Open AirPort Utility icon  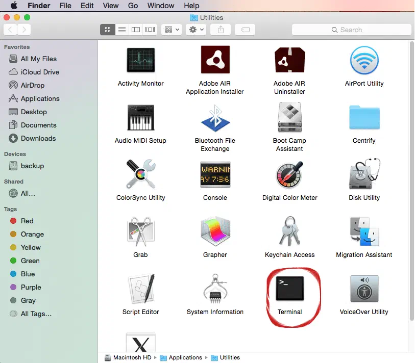pos(364,60)
